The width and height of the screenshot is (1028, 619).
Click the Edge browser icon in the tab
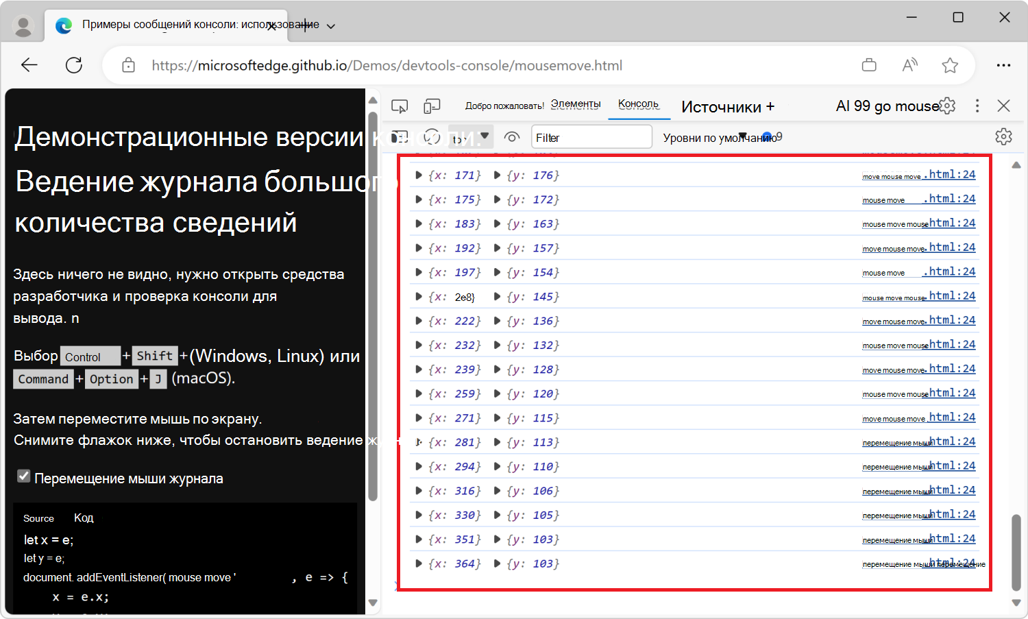click(64, 25)
